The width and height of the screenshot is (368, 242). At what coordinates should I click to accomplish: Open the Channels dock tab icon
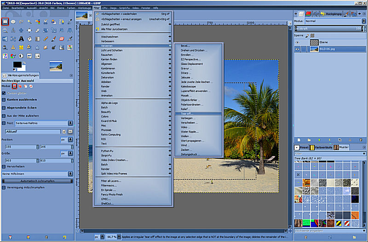click(x=308, y=14)
